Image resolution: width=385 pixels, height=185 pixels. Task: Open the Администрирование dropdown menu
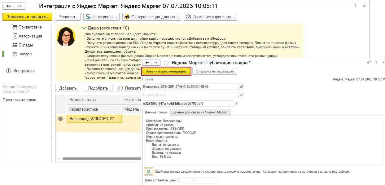[x=210, y=17]
